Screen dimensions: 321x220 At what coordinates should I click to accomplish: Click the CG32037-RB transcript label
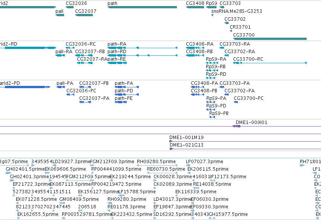click(x=90, y=52)
